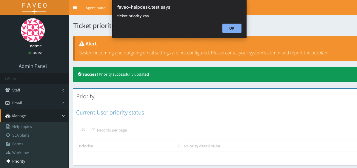Sort by Priority description column header
357x168 pixels.
point(202,146)
